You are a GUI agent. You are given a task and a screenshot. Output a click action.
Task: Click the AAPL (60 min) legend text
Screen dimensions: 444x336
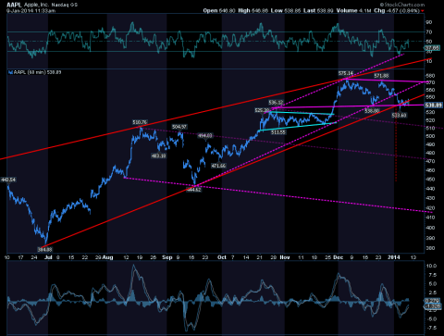click(37, 72)
